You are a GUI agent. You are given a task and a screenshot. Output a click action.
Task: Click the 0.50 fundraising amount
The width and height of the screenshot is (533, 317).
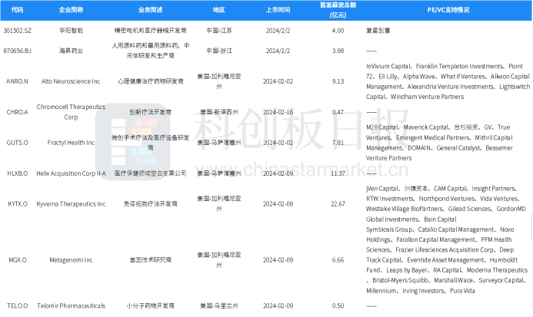click(x=338, y=306)
